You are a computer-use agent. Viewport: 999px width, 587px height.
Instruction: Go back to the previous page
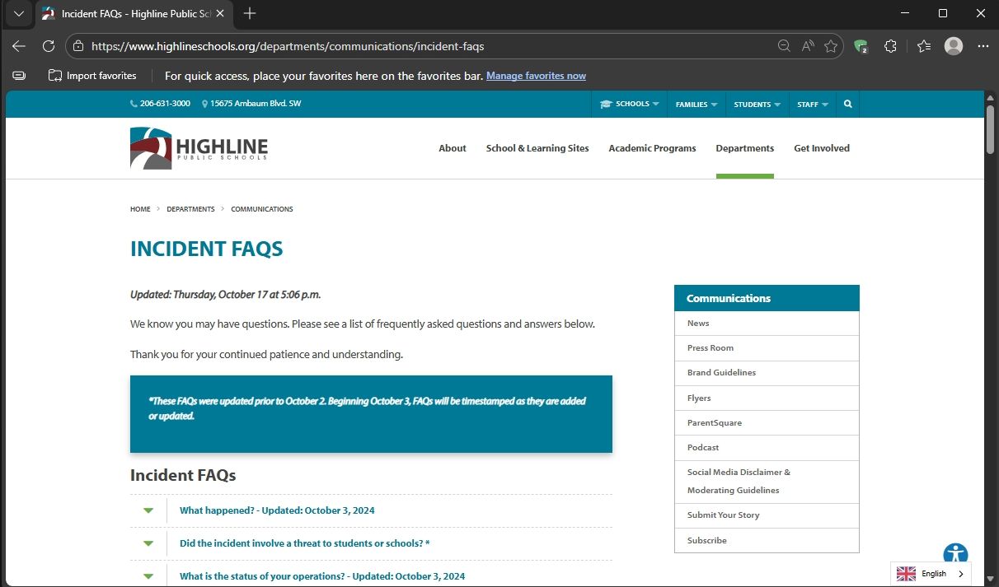coord(19,46)
